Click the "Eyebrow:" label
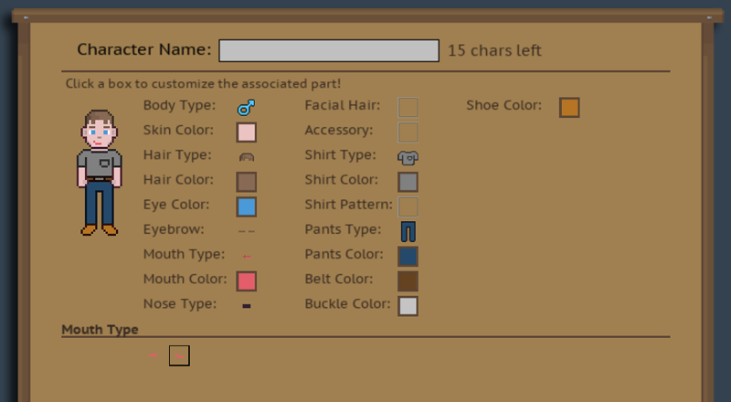 click(x=174, y=229)
